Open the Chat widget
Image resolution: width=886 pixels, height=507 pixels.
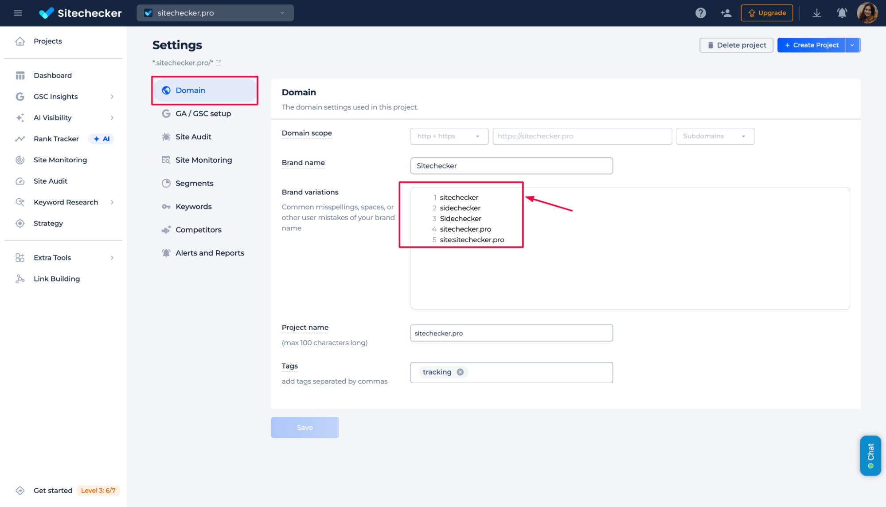tap(870, 456)
